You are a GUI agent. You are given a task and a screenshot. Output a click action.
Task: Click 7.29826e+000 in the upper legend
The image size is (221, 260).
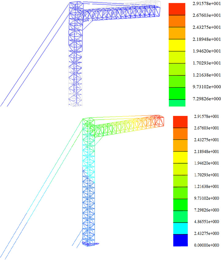point(207,99)
